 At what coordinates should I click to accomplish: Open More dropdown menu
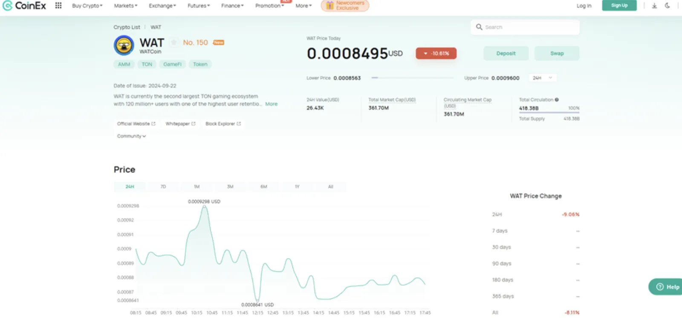(x=303, y=6)
